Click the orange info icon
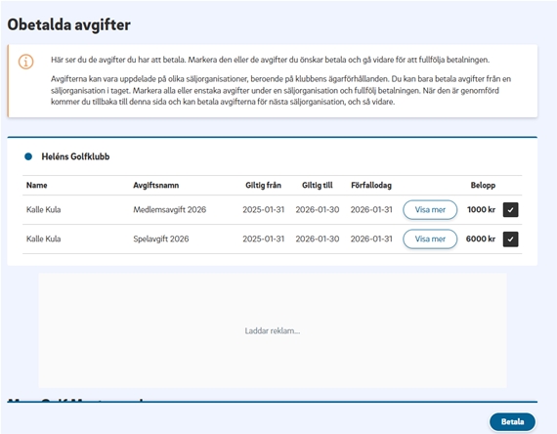This screenshot has width=557, height=434. pyautogui.click(x=26, y=62)
